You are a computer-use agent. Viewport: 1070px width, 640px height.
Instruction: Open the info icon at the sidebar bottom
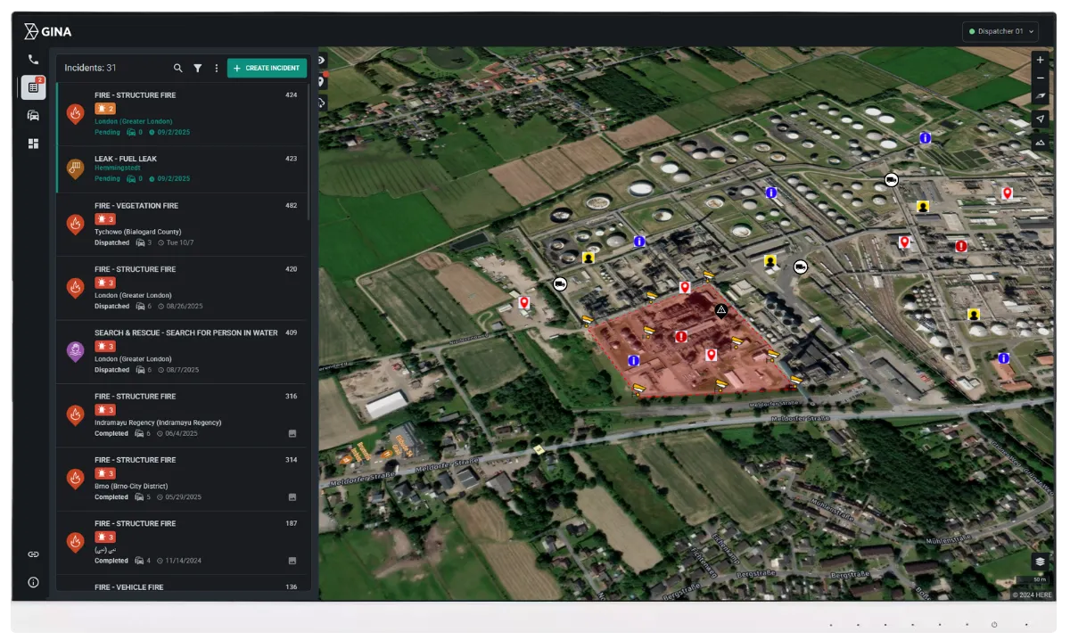click(33, 582)
